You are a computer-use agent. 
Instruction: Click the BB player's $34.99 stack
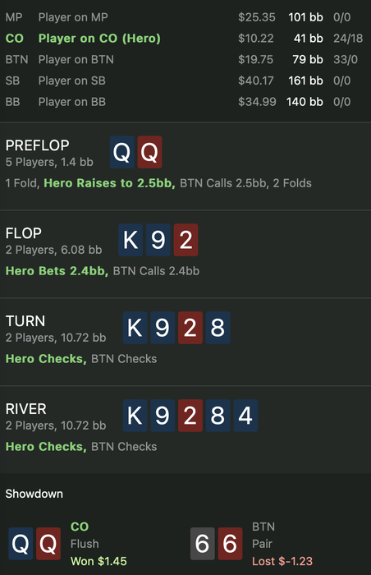click(257, 102)
